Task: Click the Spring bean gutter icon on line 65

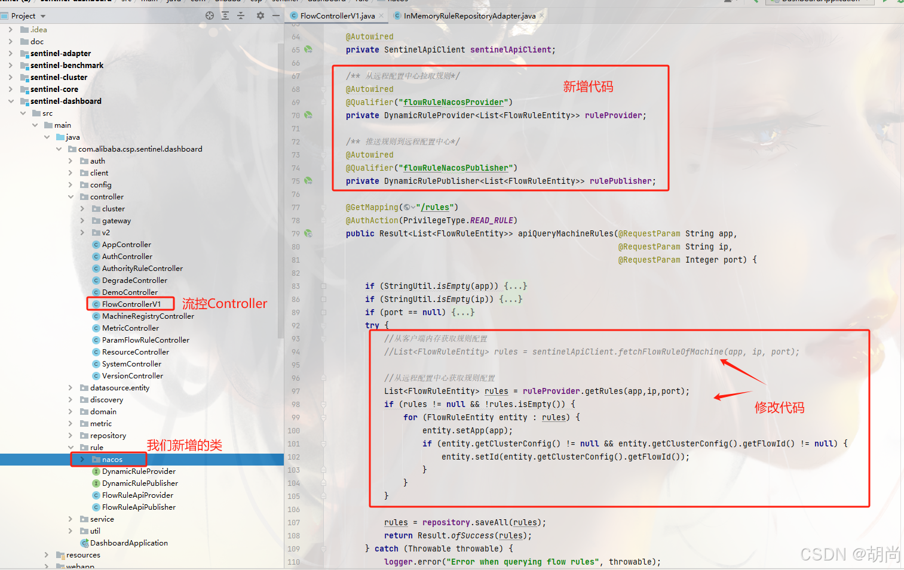Action: 308,50
